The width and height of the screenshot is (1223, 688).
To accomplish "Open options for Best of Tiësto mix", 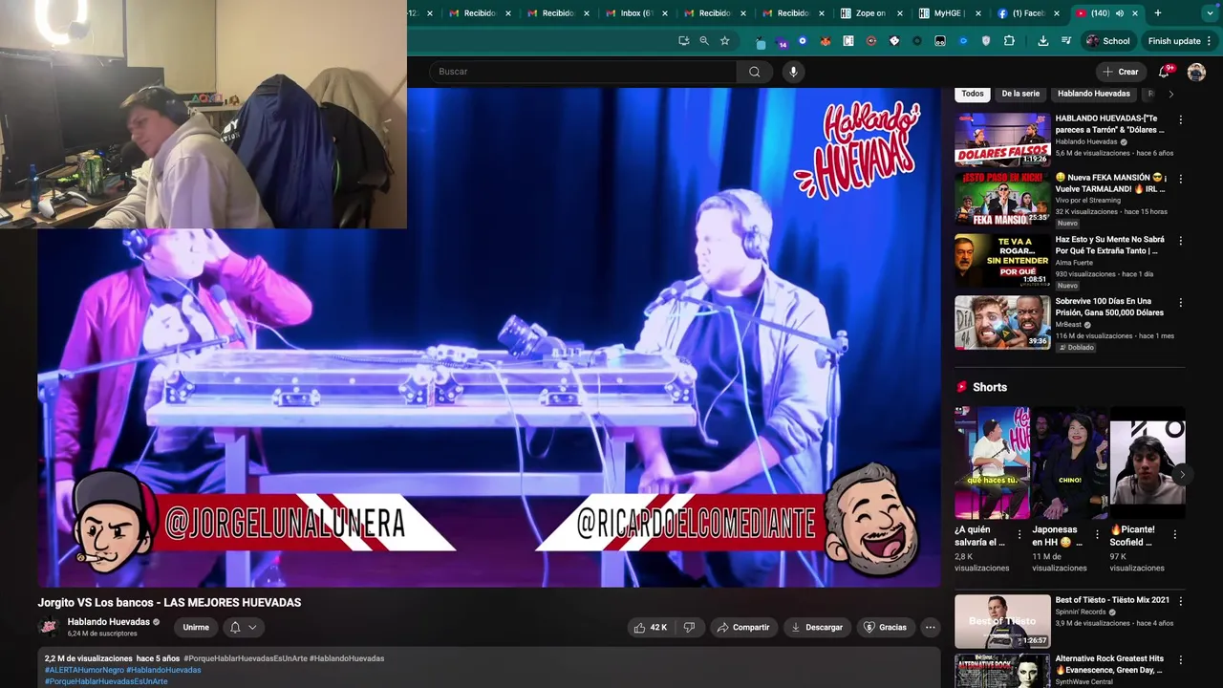I will pos(1181,601).
